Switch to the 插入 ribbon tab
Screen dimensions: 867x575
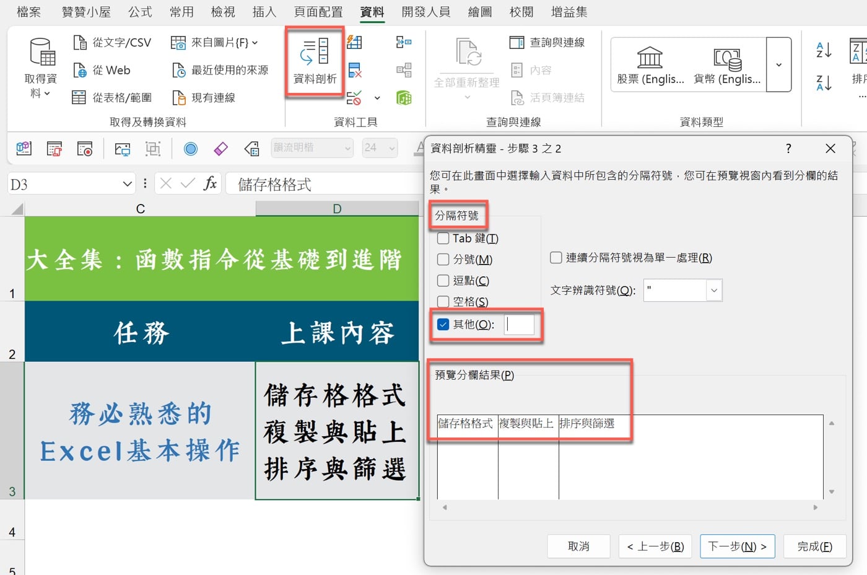point(264,12)
